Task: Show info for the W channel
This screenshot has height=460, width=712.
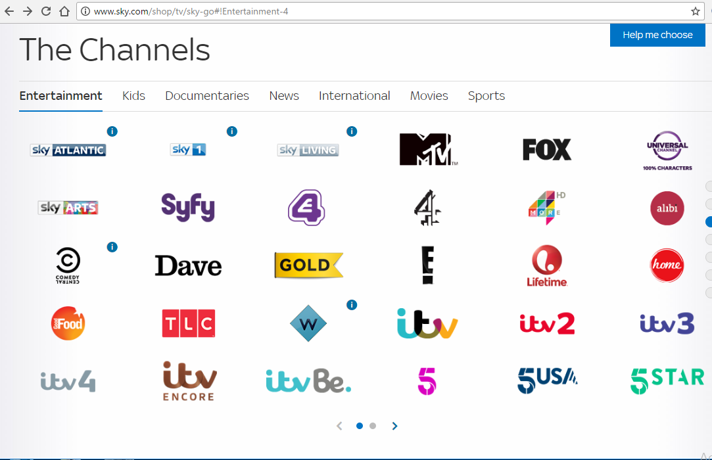Action: (352, 305)
